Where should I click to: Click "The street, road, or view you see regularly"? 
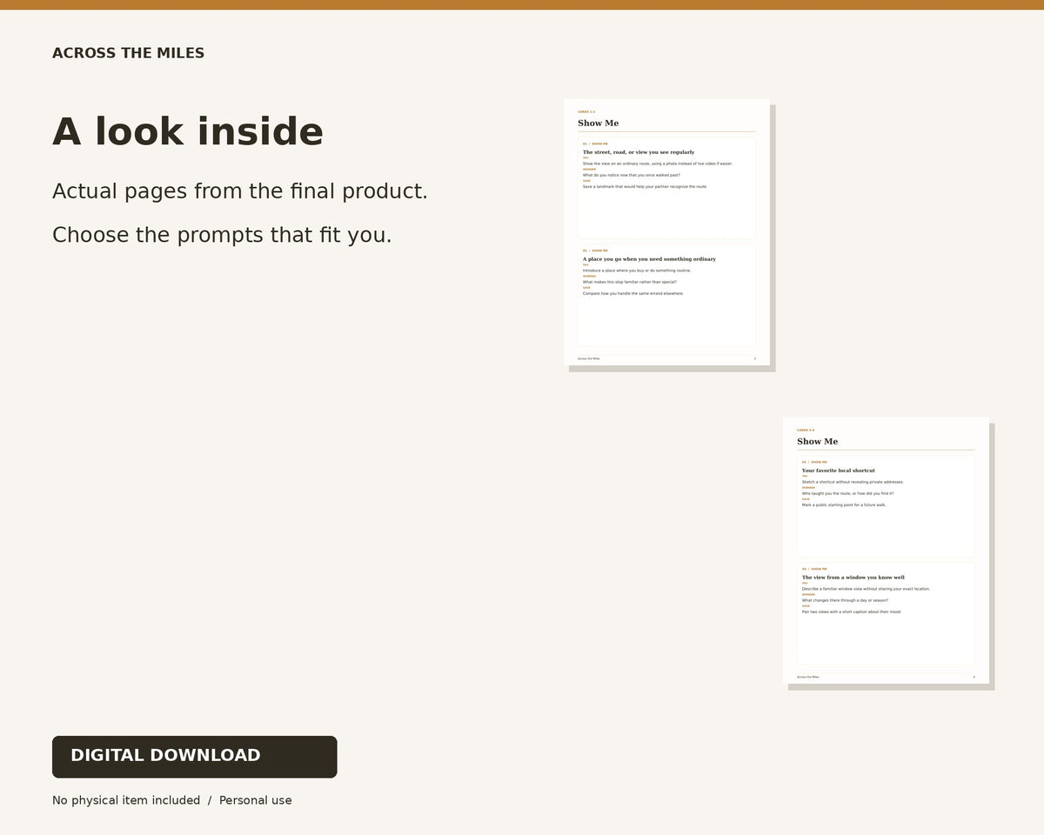[639, 152]
